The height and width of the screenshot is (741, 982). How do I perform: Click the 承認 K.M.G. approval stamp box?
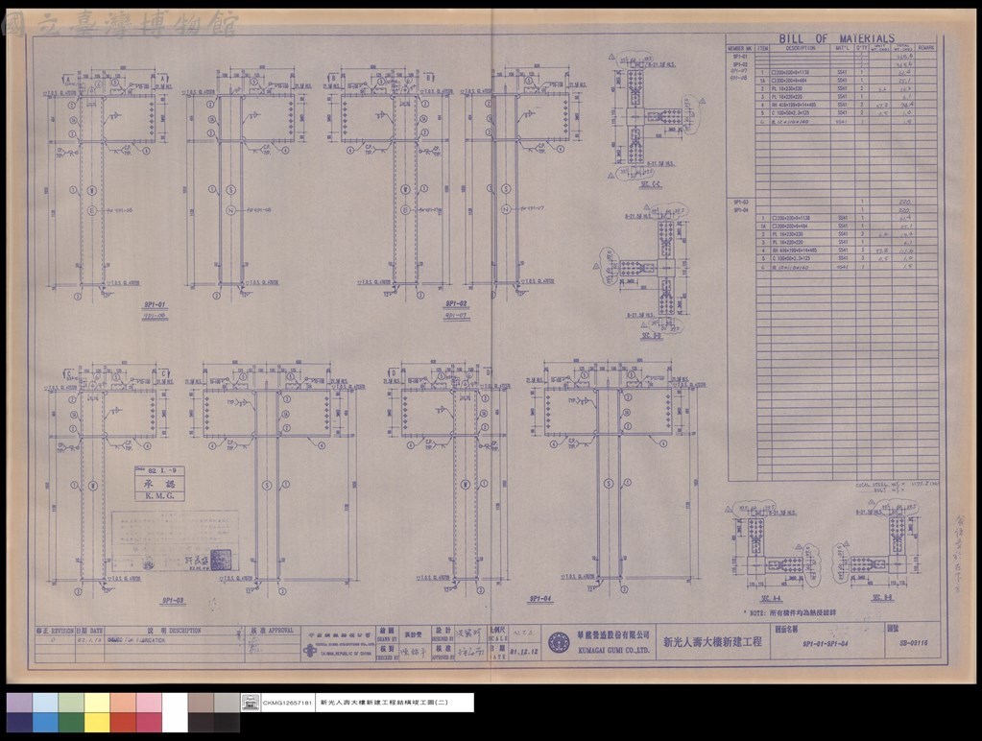[x=159, y=483]
